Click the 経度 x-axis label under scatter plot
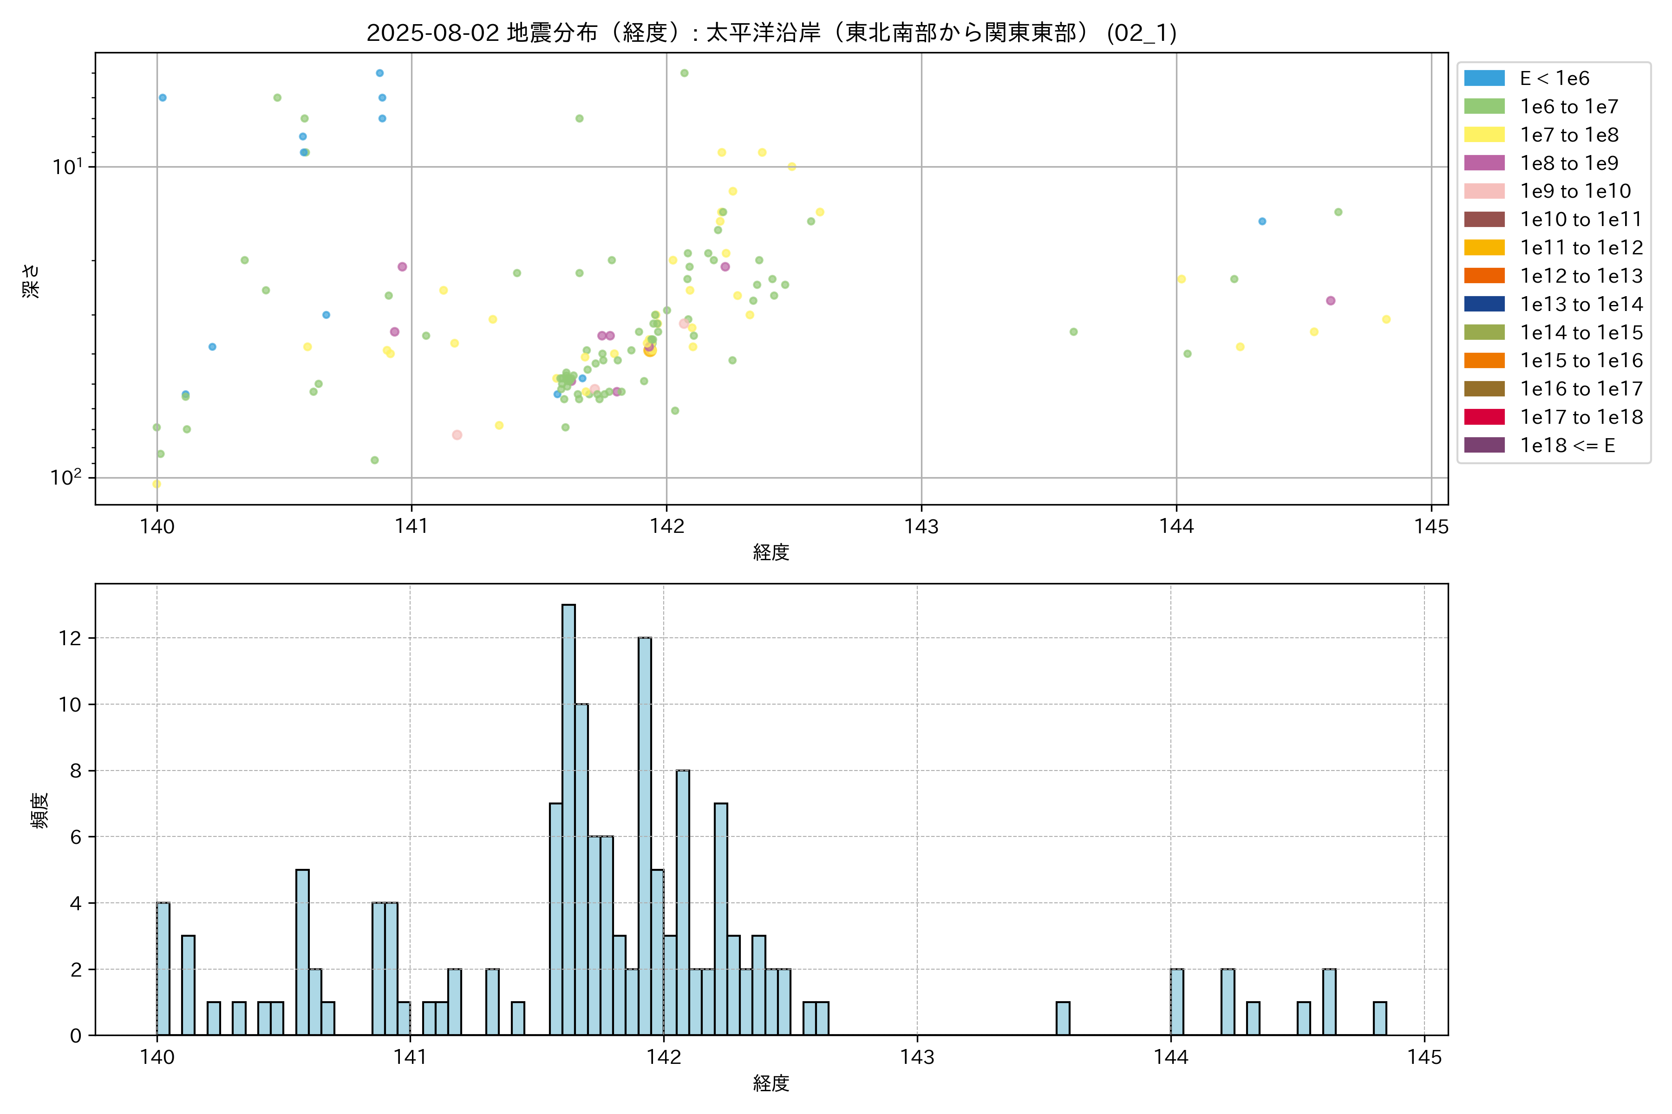This screenshot has height=1114, width=1672. click(771, 552)
